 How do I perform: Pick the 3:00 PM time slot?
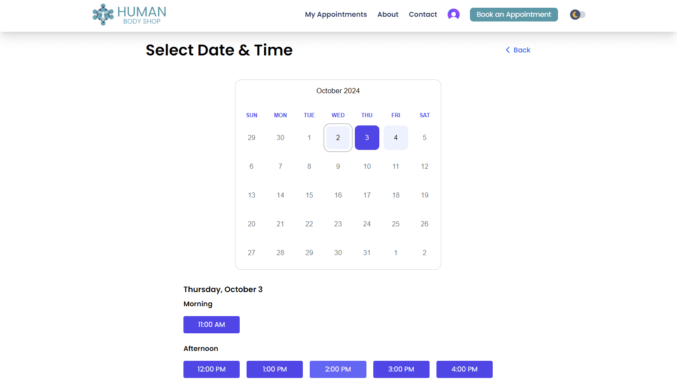click(x=401, y=369)
